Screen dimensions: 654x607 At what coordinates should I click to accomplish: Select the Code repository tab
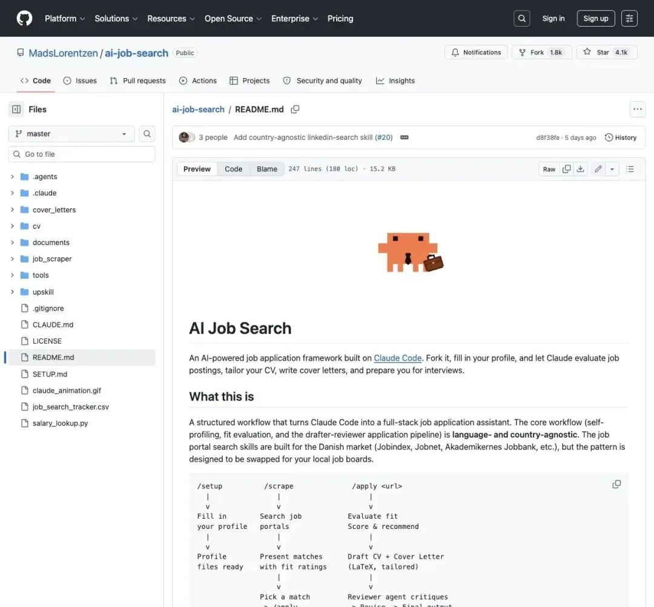coord(36,80)
